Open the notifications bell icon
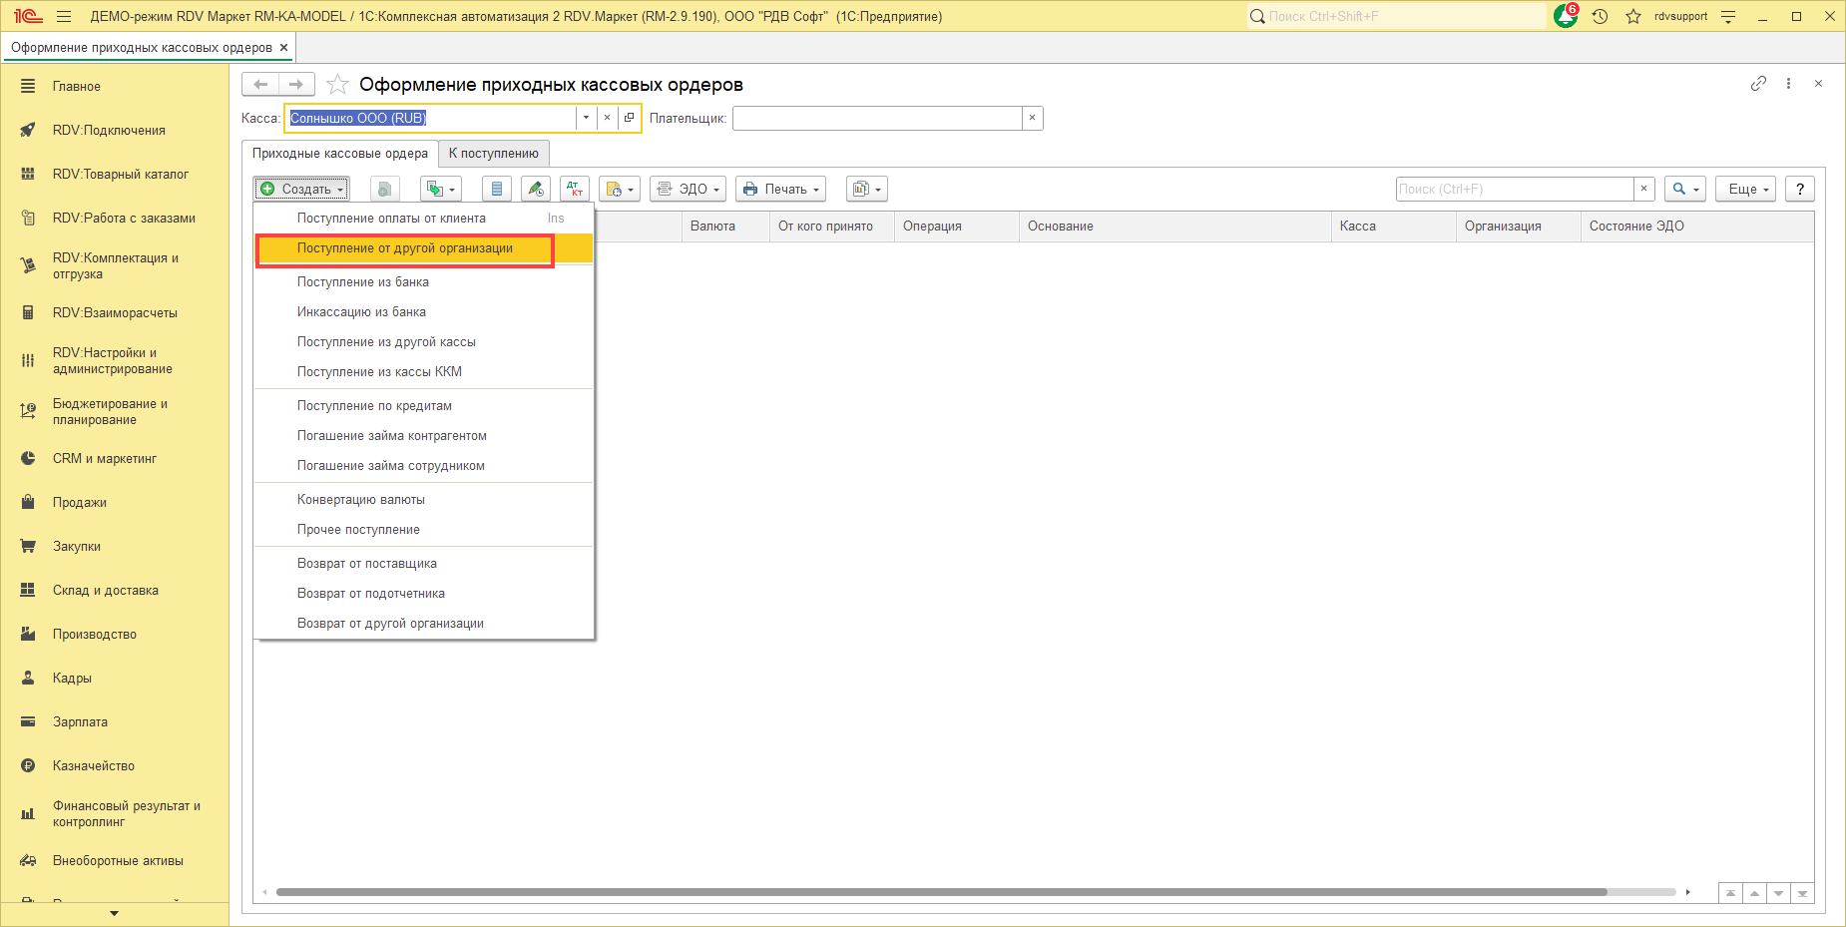1846x927 pixels. coord(1565,17)
